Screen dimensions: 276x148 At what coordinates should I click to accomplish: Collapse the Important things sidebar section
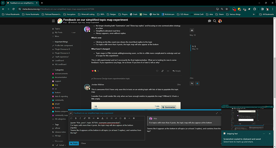[60, 42]
